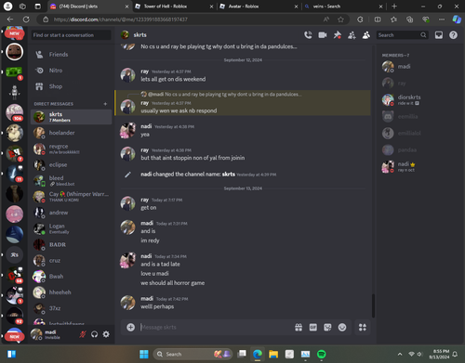Add friends to the group DM
This screenshot has height=363, width=465.
point(352,35)
